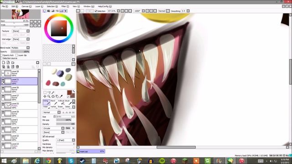The height and width of the screenshot is (164, 292).
Task: Select the rectangular selection tool
Action: (45, 92)
